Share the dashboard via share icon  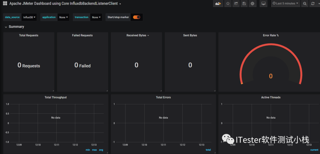coord(236,4)
